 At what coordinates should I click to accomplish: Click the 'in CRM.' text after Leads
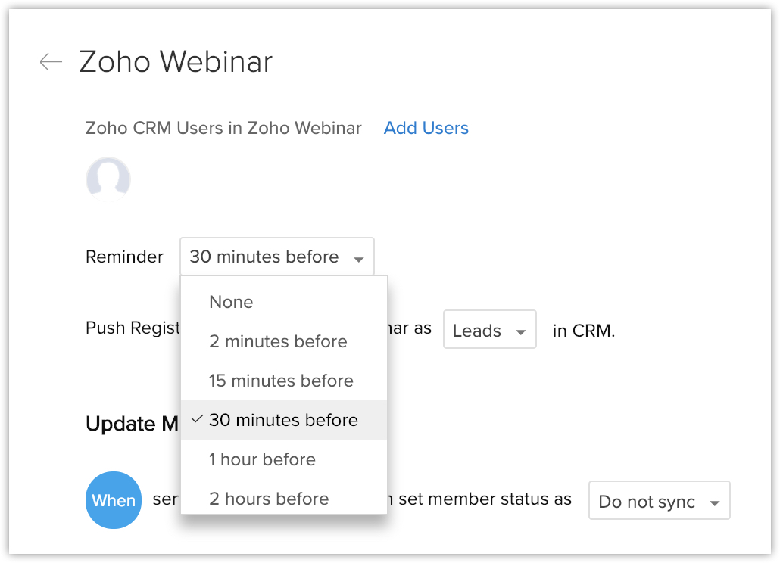[584, 331]
